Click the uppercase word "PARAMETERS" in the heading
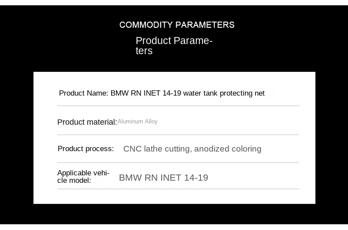Image resolution: width=348 pixels, height=230 pixels. click(x=205, y=25)
